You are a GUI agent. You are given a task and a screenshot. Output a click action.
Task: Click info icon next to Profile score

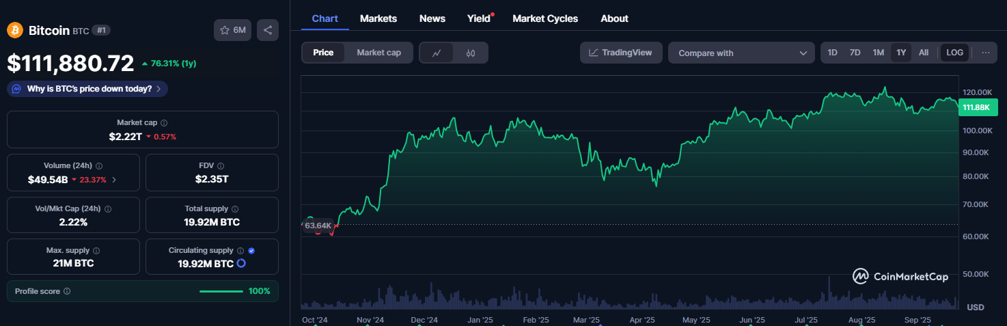(x=67, y=291)
